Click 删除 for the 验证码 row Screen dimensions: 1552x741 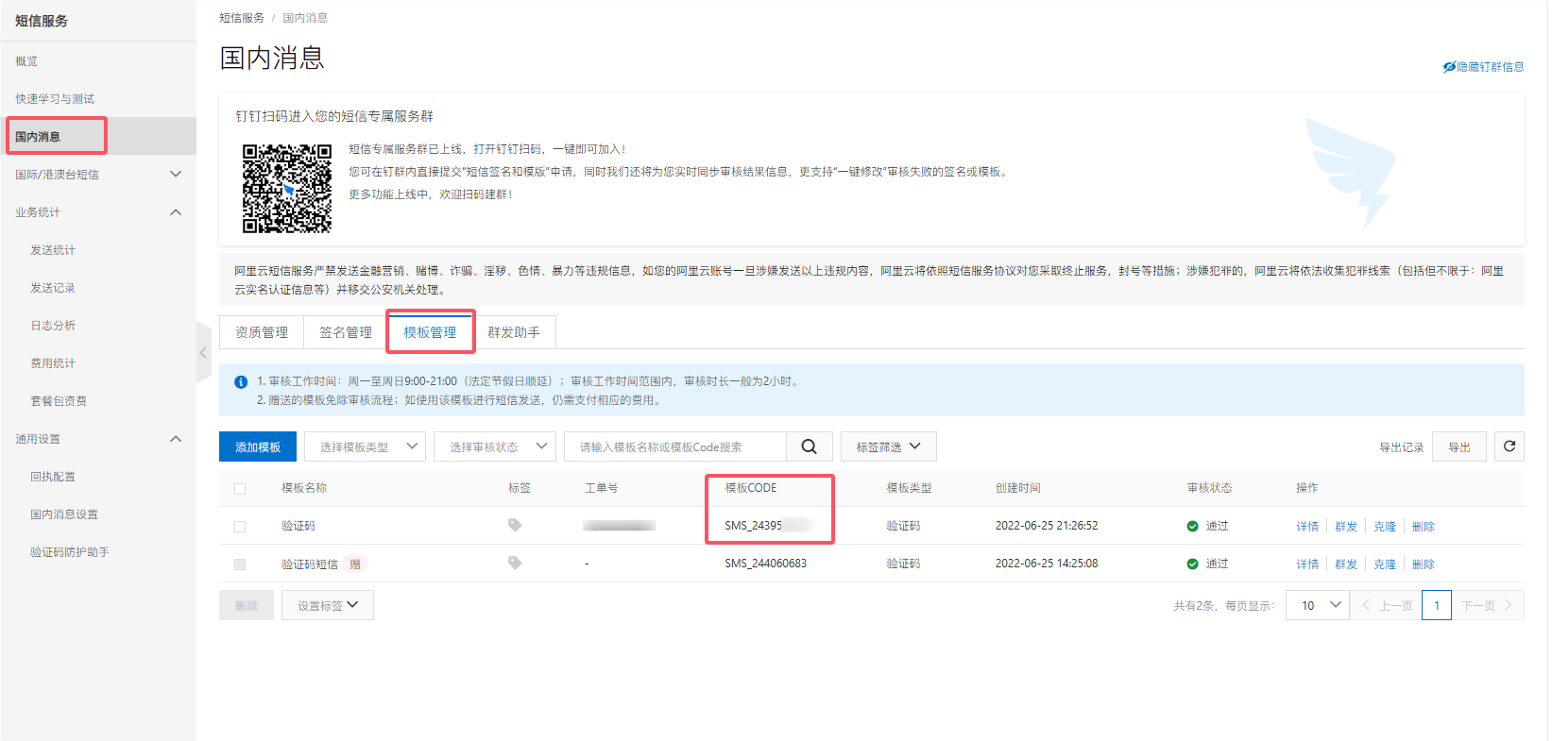click(x=1424, y=527)
